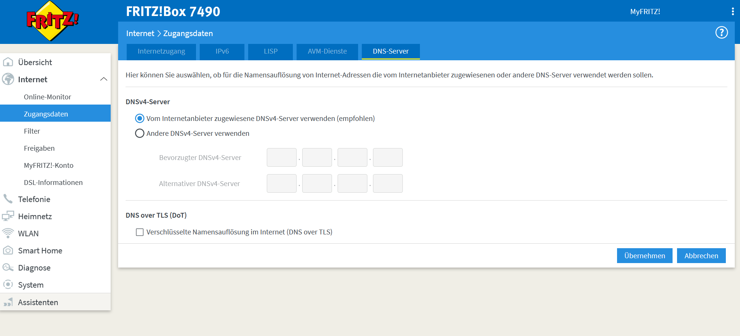Open the three-dot options menu

[733, 12]
